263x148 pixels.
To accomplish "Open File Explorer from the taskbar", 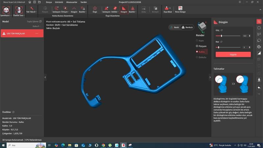I will 70,145.
